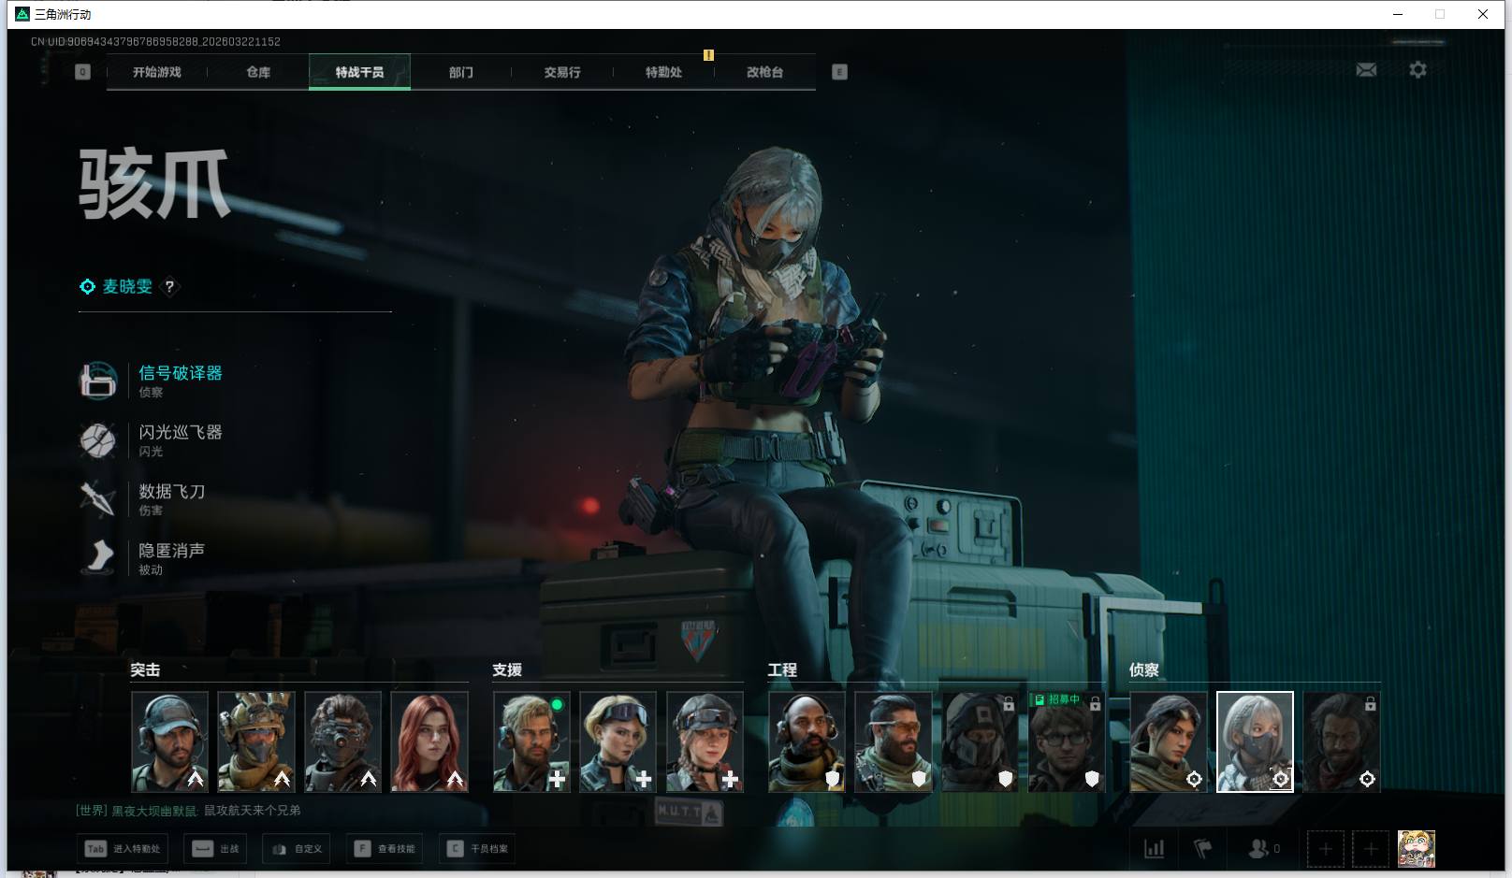Click the 突击 class heading
Viewport: 1512px width, 878px height.
click(145, 669)
